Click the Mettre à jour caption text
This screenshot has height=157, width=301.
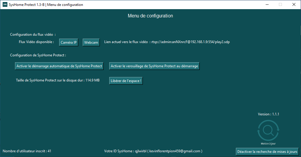click(268, 143)
